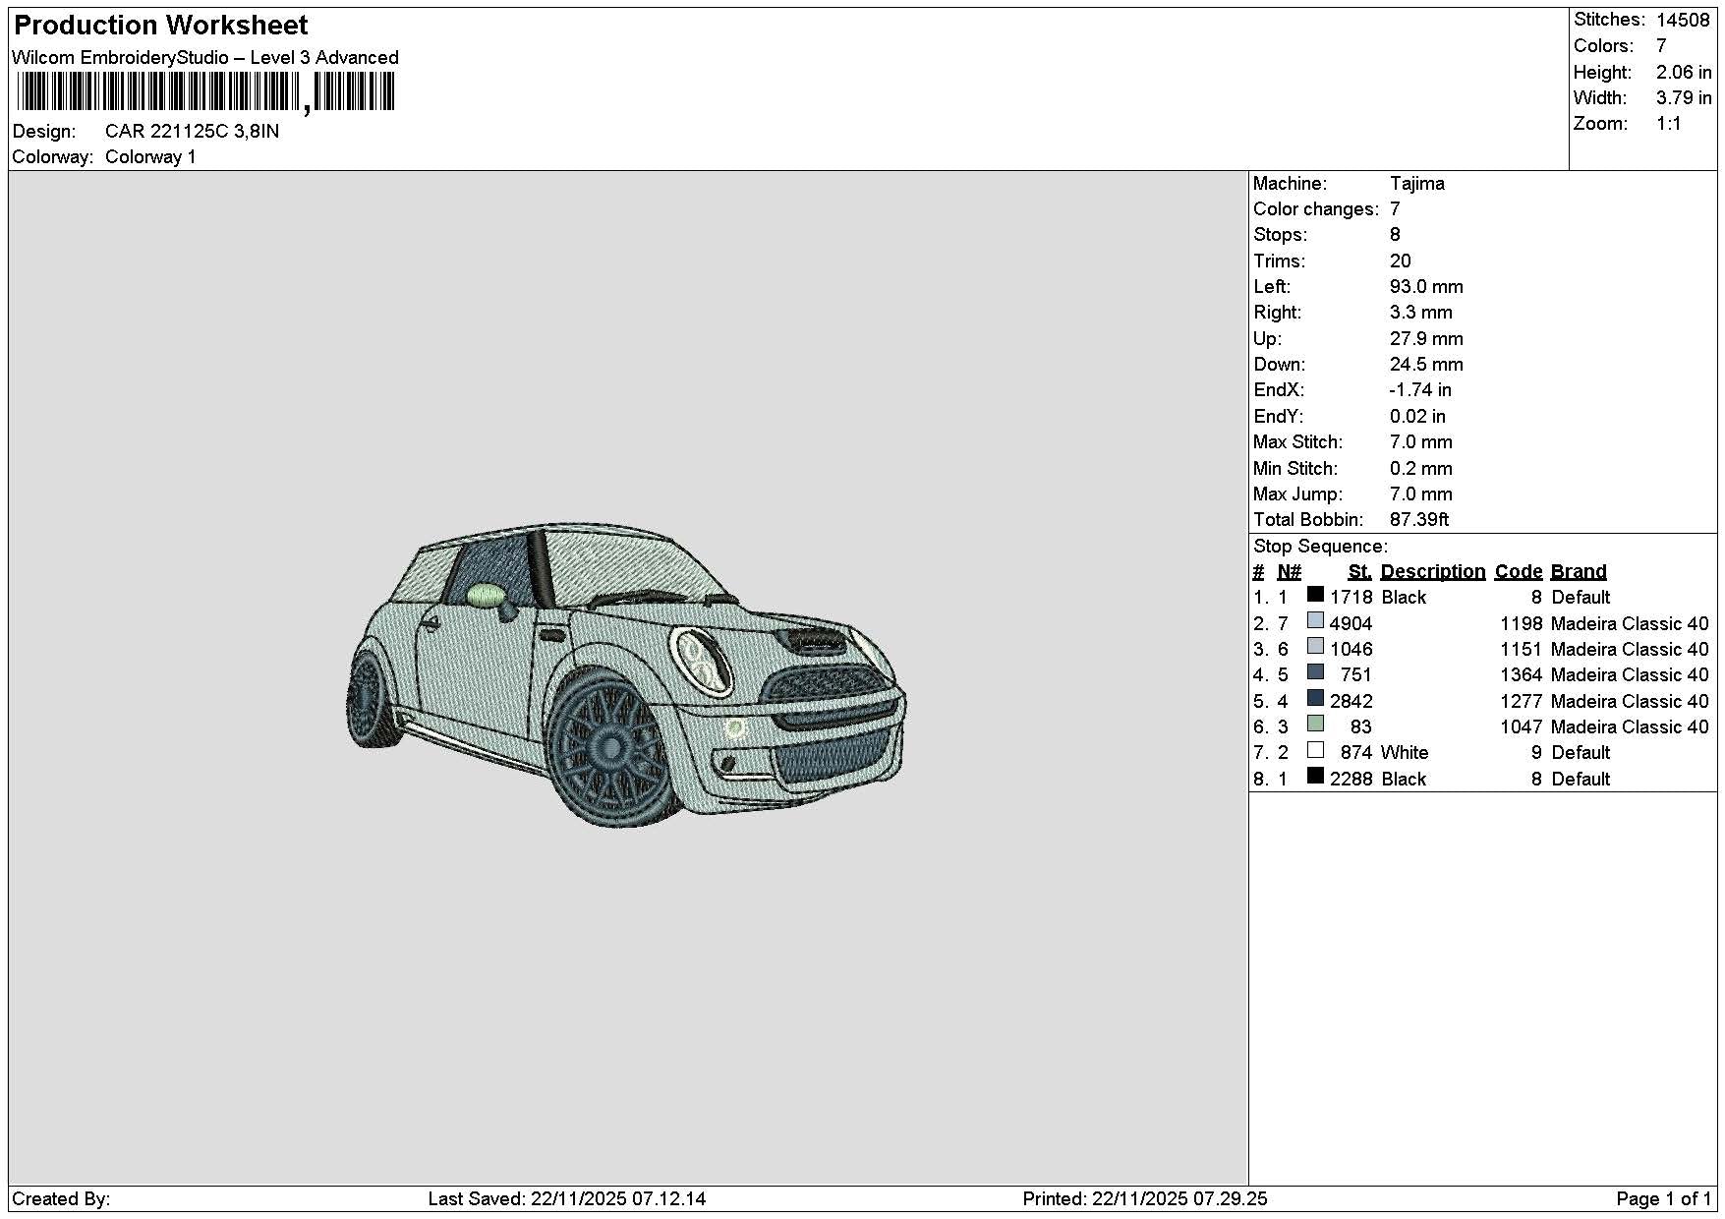1725x1219 pixels.
Task: Click the 'White' description in stop 7
Action: 1404,753
